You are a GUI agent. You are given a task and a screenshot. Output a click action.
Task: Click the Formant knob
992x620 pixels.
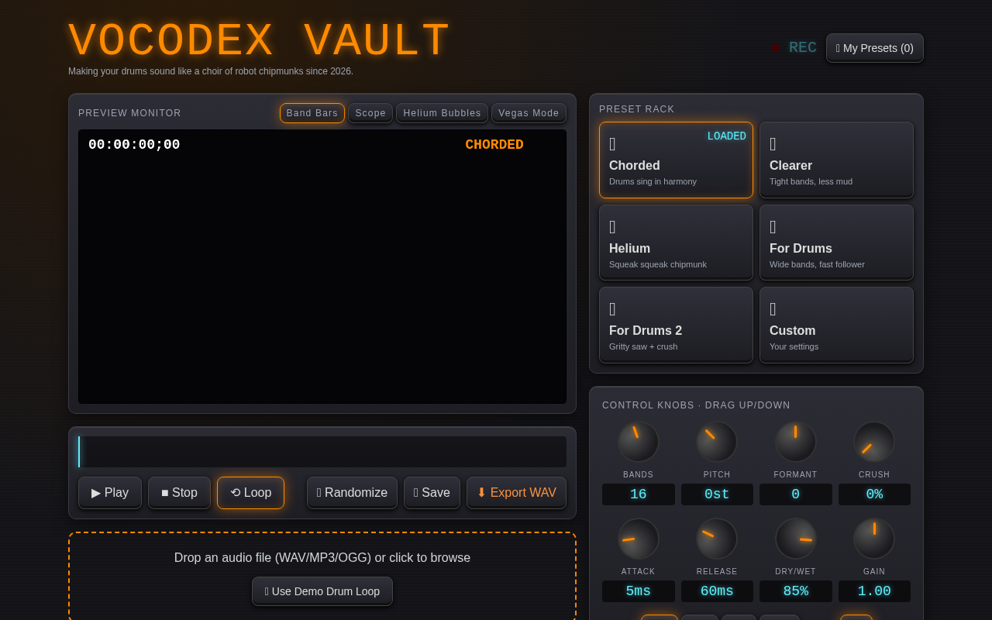tap(796, 442)
